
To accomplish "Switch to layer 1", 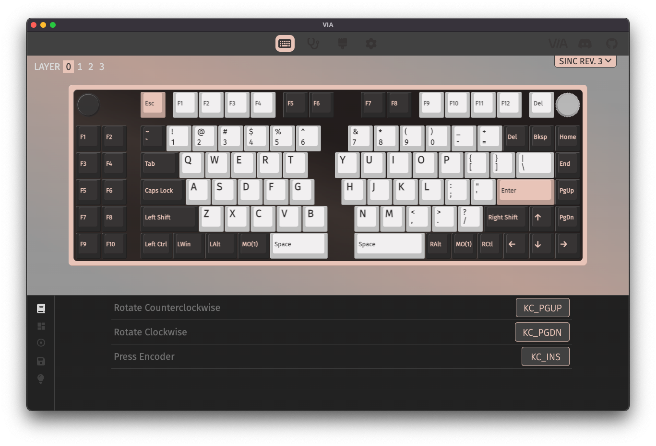I will 80,67.
